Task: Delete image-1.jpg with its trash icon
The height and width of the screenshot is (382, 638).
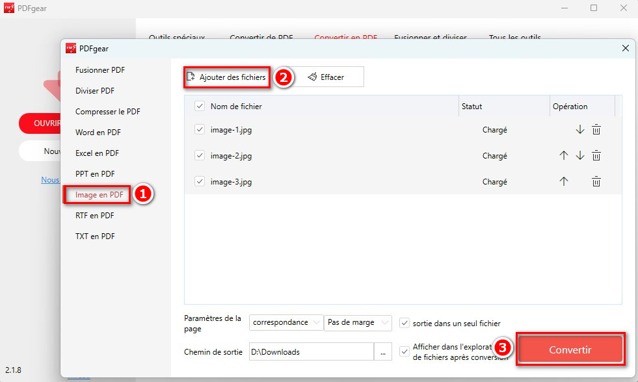Action: 596,129
